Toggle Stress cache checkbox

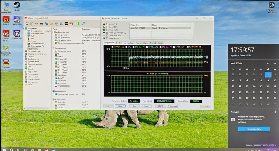107,30
